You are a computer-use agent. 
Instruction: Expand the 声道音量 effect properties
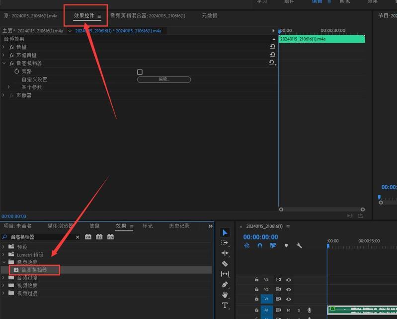3,55
